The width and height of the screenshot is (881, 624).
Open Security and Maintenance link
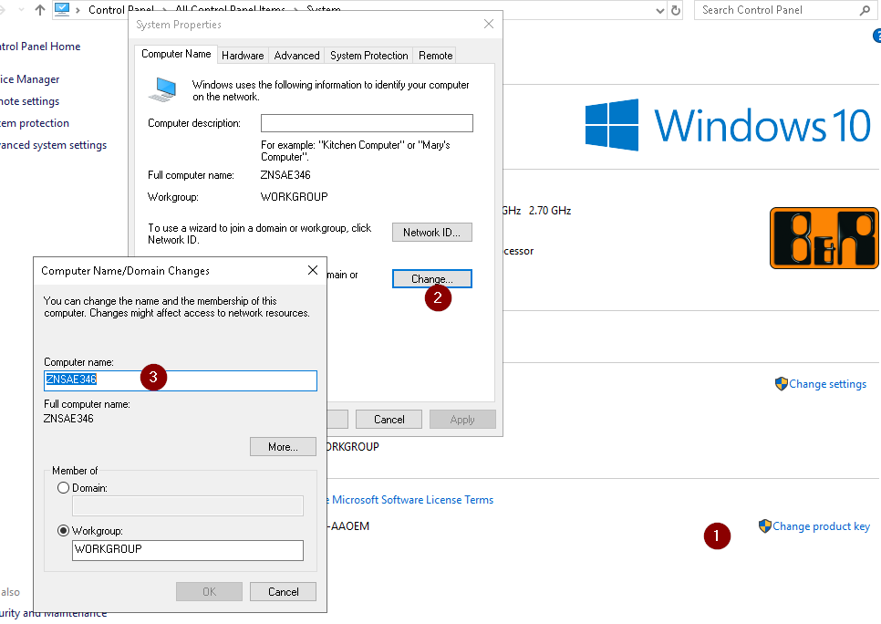coord(54,613)
